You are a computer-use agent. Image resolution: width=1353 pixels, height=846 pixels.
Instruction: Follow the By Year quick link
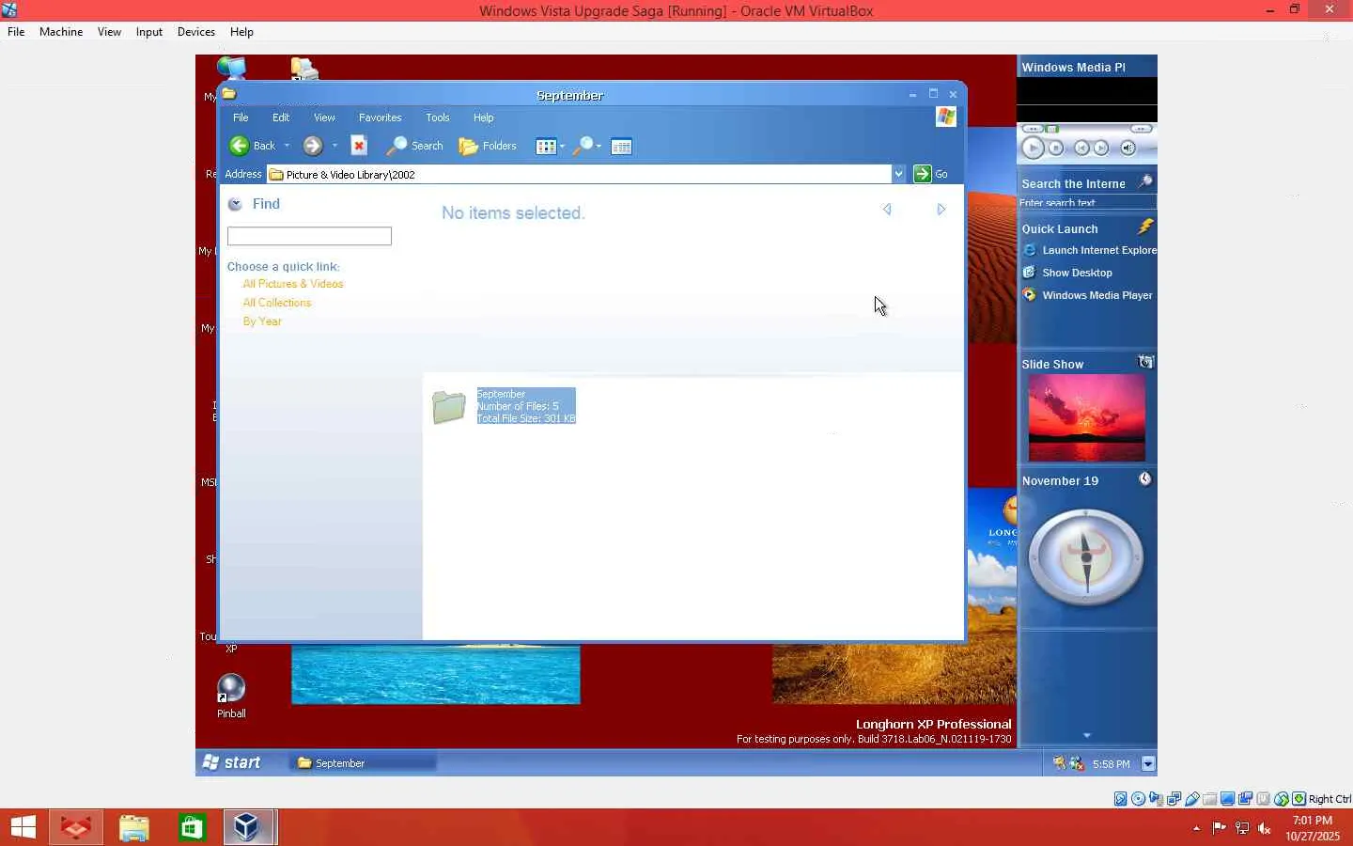(x=262, y=321)
